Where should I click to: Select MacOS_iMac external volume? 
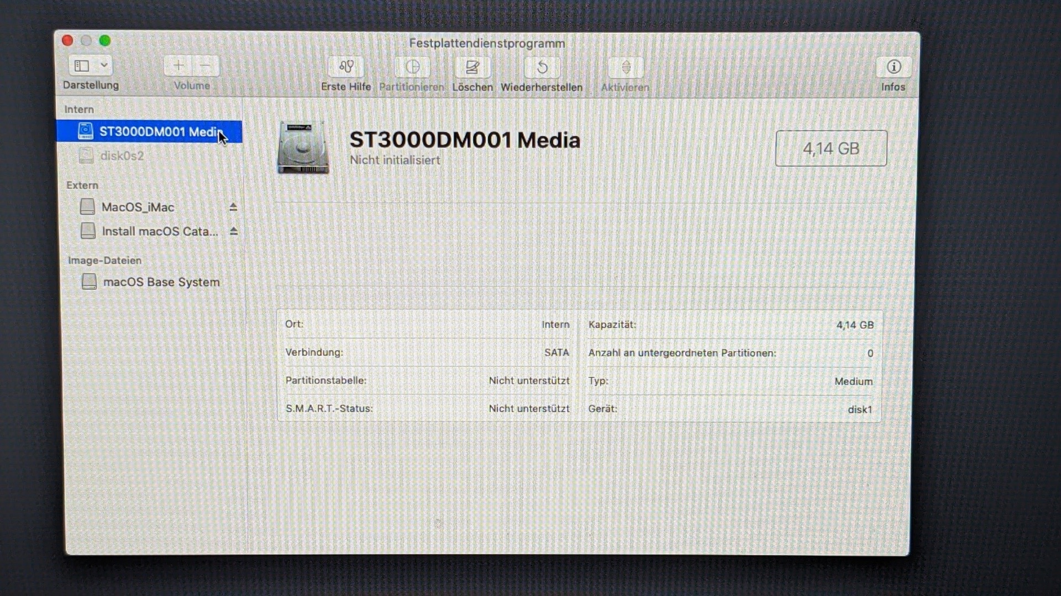(x=138, y=207)
